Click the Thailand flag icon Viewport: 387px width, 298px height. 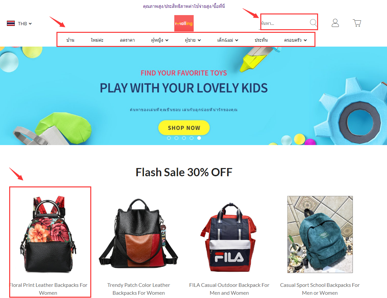(x=11, y=23)
